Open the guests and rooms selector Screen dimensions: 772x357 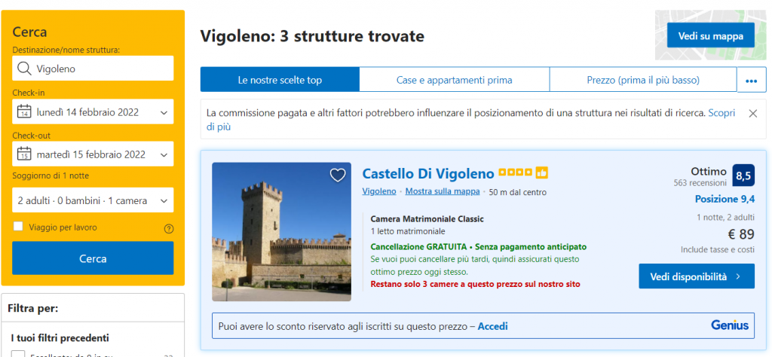tap(93, 200)
